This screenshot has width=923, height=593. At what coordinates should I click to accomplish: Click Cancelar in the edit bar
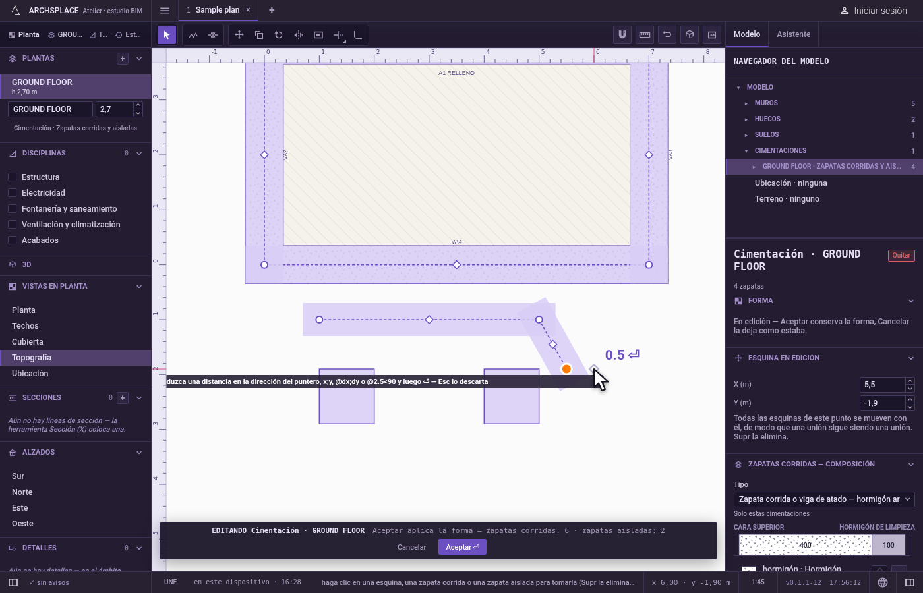coord(412,547)
